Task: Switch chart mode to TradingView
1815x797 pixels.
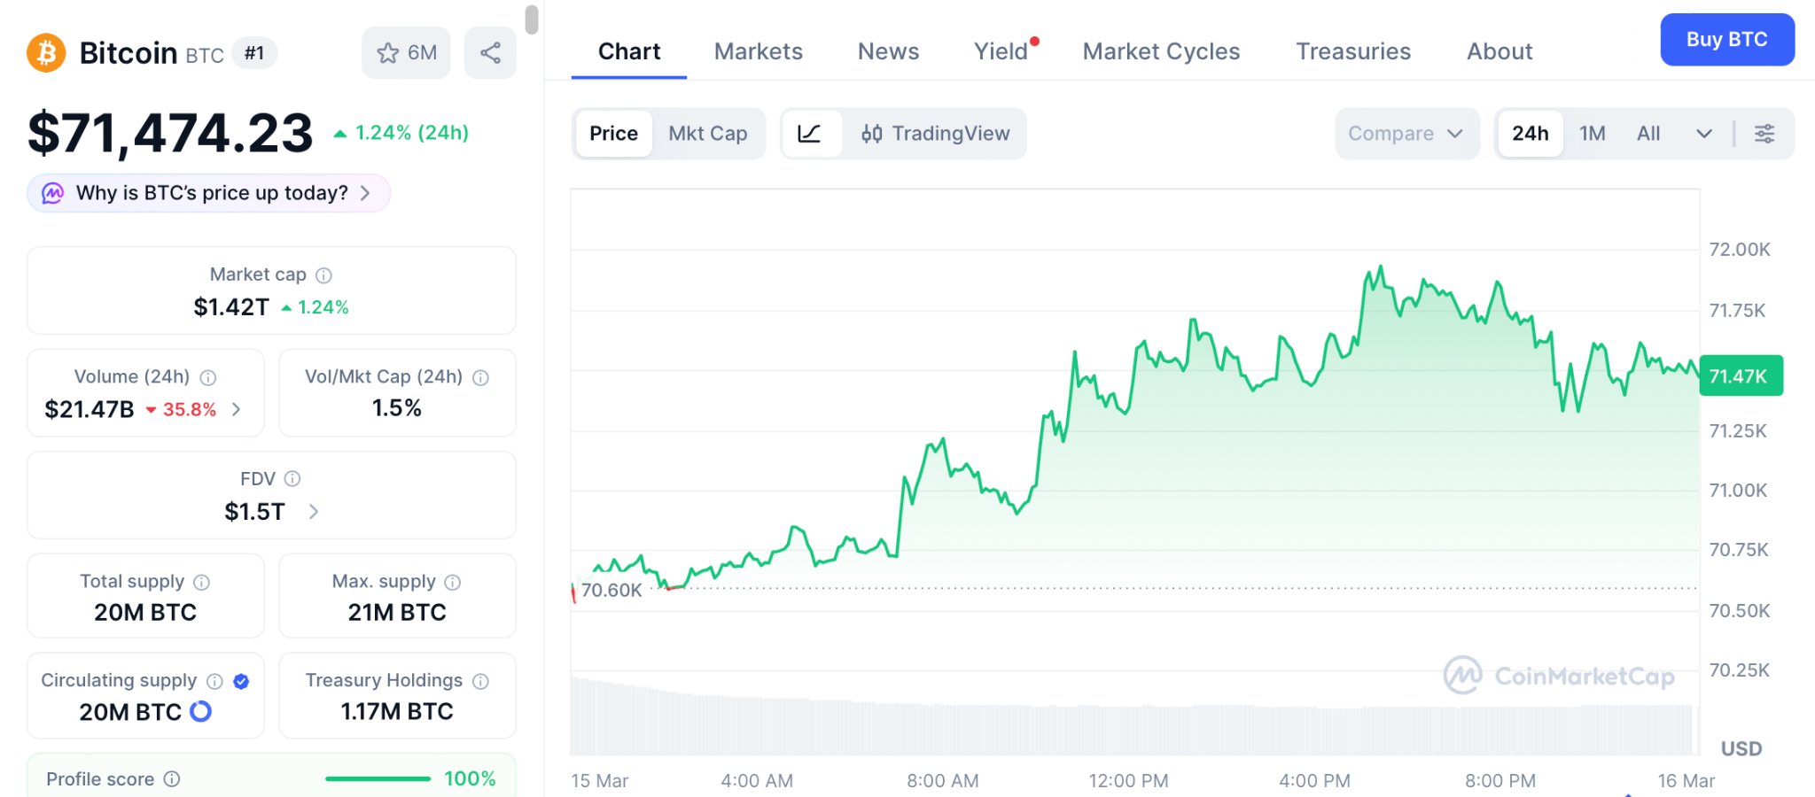Action: [x=935, y=134]
